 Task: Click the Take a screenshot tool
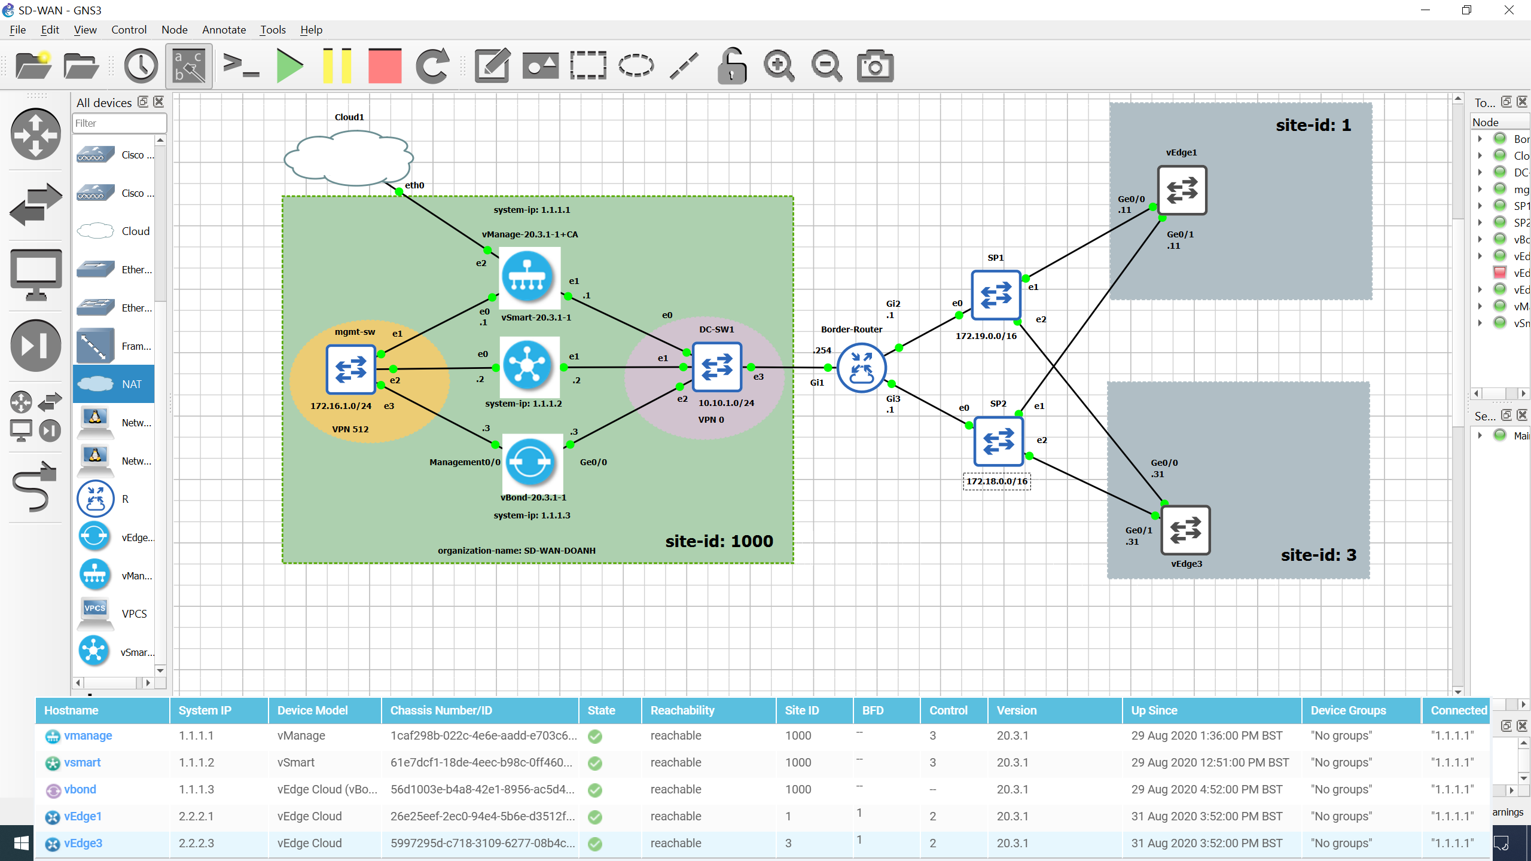tap(874, 65)
